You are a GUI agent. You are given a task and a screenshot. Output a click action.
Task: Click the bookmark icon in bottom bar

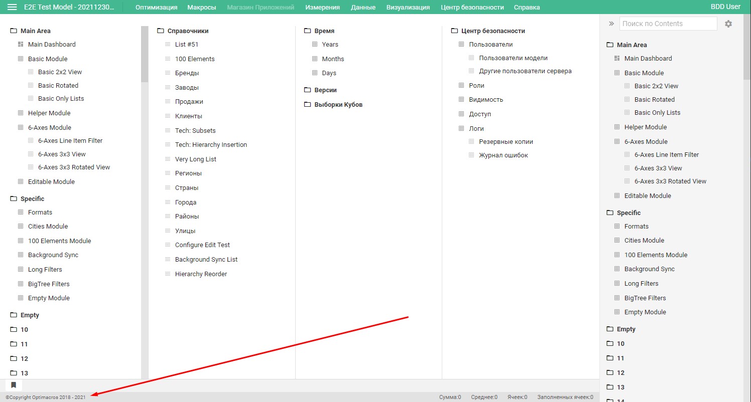[x=14, y=385]
